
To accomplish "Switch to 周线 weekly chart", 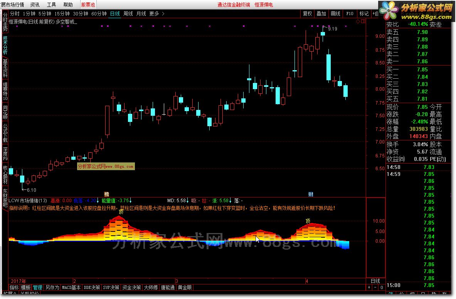I will pyautogui.click(x=128, y=14).
